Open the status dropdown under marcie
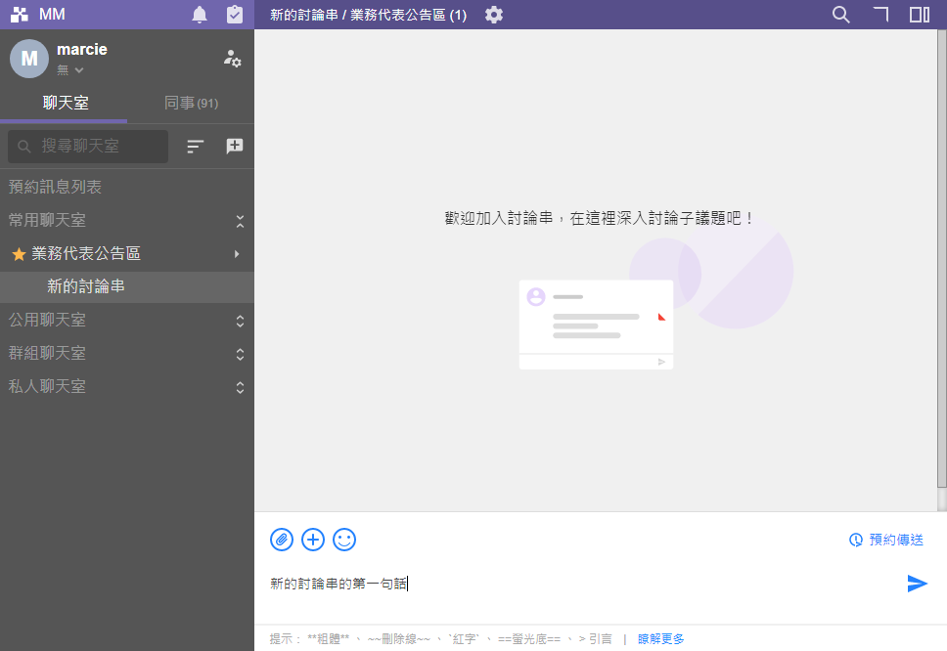The height and width of the screenshot is (651, 947). [x=70, y=70]
